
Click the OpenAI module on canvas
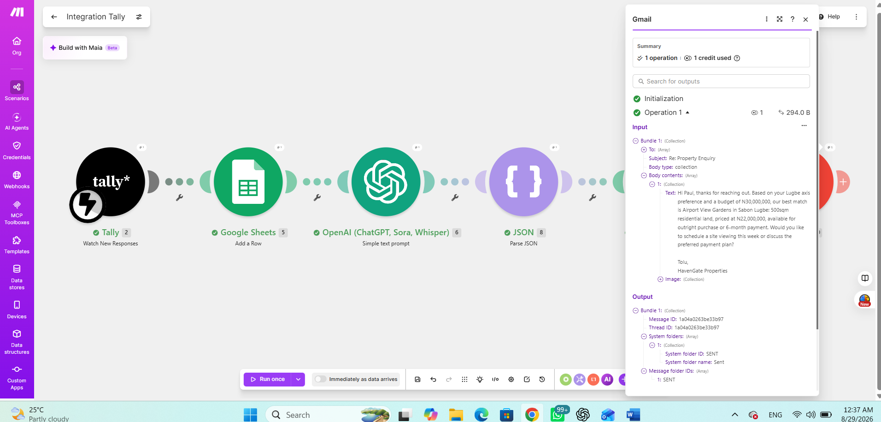tap(386, 182)
